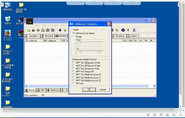Open the File menu in Cain
The image size is (185, 118).
pos(37,25)
